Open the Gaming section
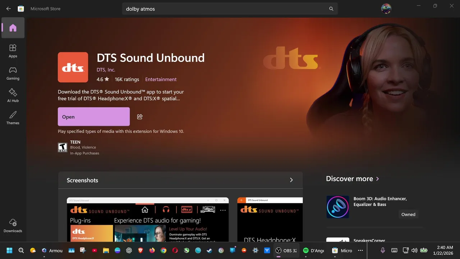 [x=13, y=73]
